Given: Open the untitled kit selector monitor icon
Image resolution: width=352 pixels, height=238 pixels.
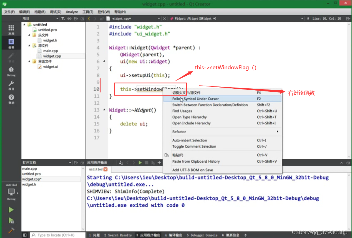Looking at the screenshot, I should point(11,192).
